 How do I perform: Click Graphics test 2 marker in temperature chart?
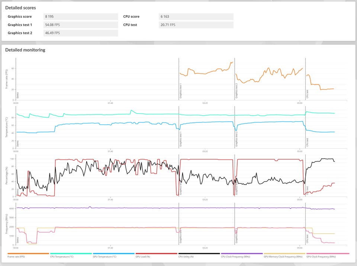coord(237,139)
